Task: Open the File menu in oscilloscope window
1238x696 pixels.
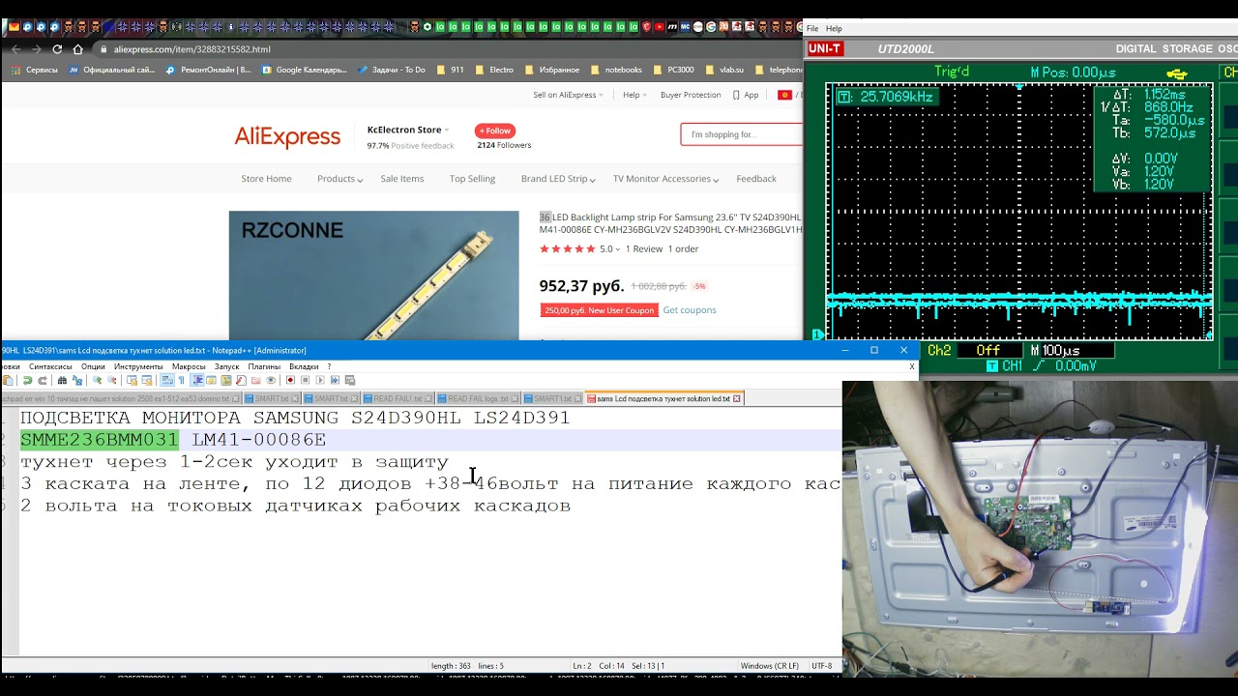Action: [x=812, y=29]
